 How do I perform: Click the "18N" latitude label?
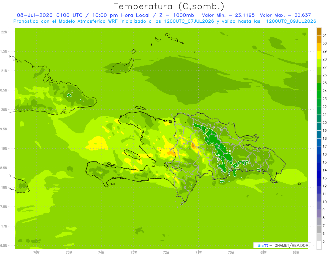coord(4,188)
